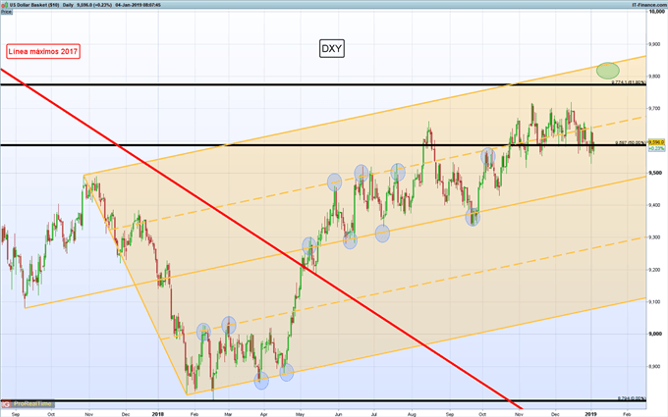Click the Apr label on time axis

pos(263,414)
